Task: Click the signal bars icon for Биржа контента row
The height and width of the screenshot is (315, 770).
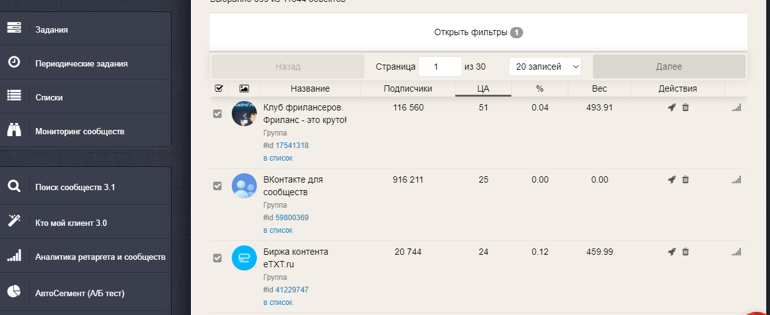Action: coord(736,252)
